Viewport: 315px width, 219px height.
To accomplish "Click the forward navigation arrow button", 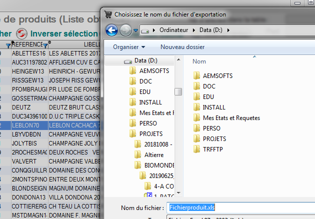I will [x=125, y=30].
